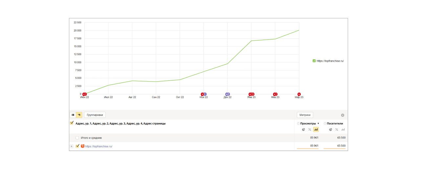Toggle select-all checkbox in Адрес header

[72, 123]
